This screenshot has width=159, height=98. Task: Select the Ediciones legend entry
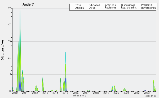pyautogui.click(x=94, y=5)
